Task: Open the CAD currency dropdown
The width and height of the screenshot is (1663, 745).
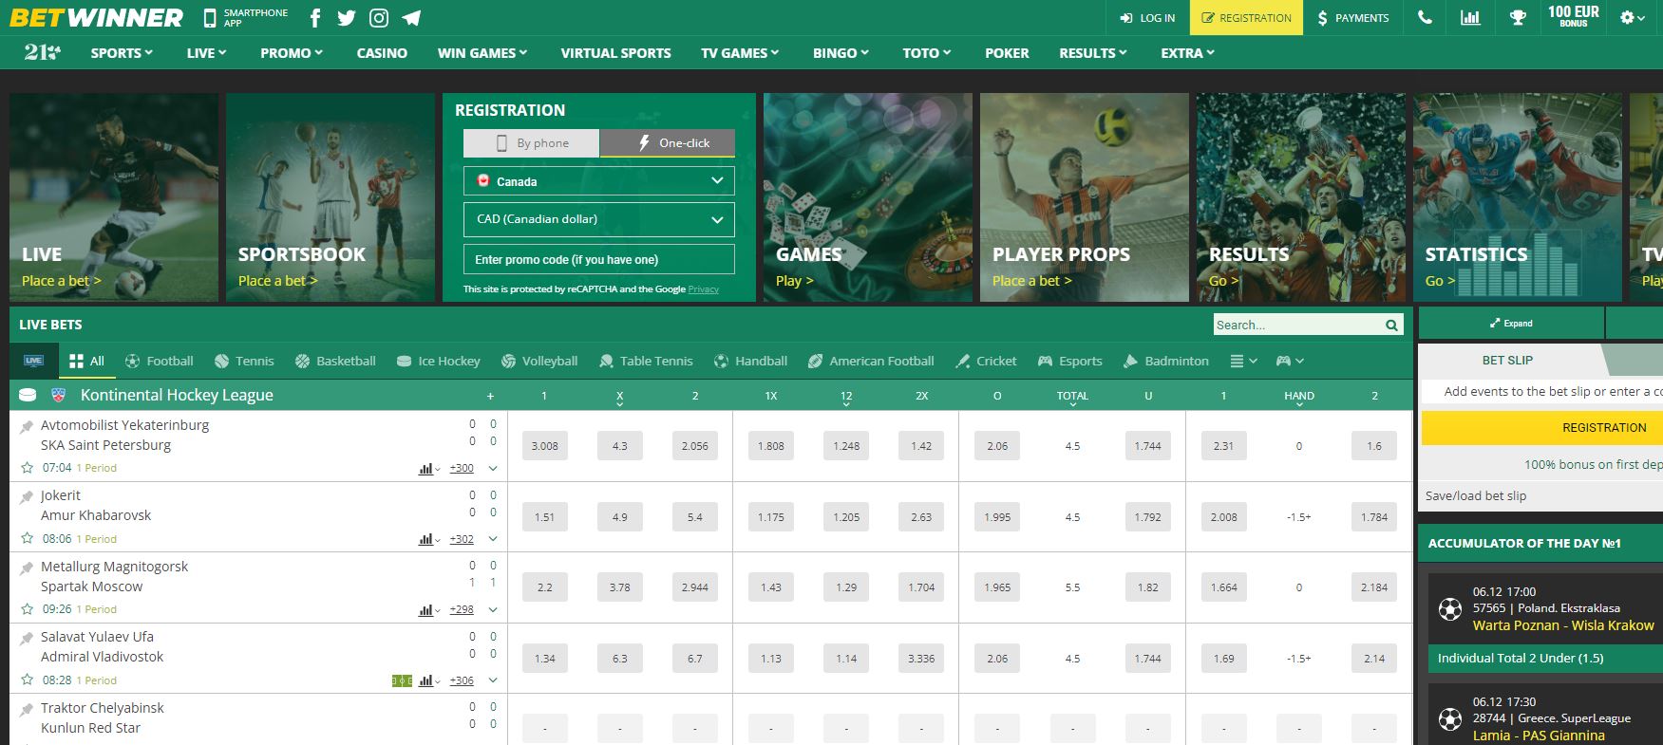Action: [598, 219]
